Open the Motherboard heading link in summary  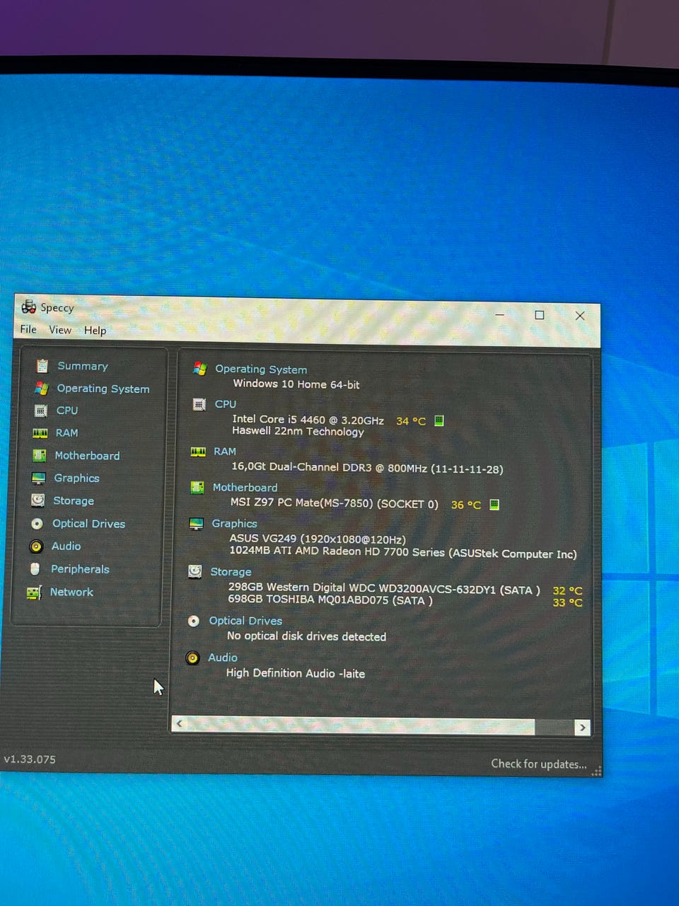click(245, 488)
